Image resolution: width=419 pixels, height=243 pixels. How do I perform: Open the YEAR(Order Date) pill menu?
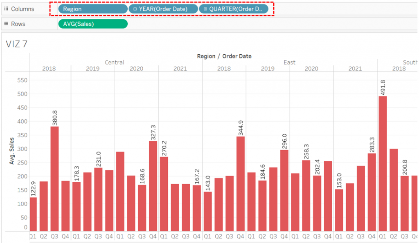pyautogui.click(x=162, y=9)
